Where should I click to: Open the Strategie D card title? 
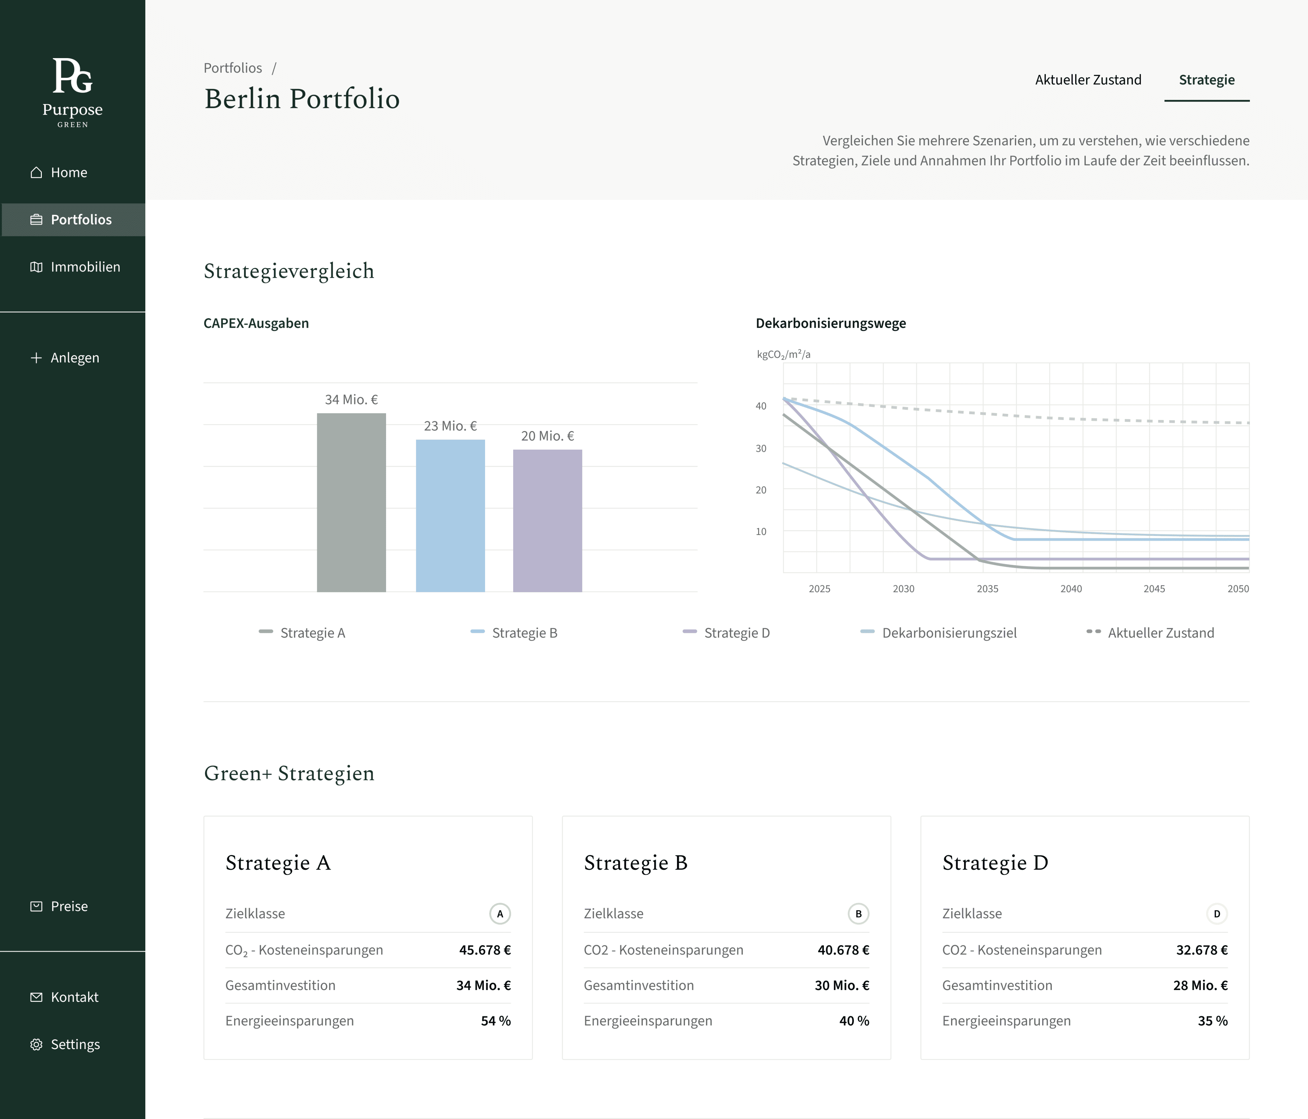[x=995, y=863]
